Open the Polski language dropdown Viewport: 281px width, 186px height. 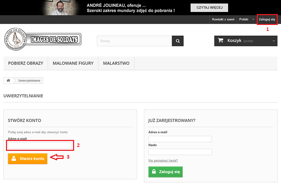247,19
